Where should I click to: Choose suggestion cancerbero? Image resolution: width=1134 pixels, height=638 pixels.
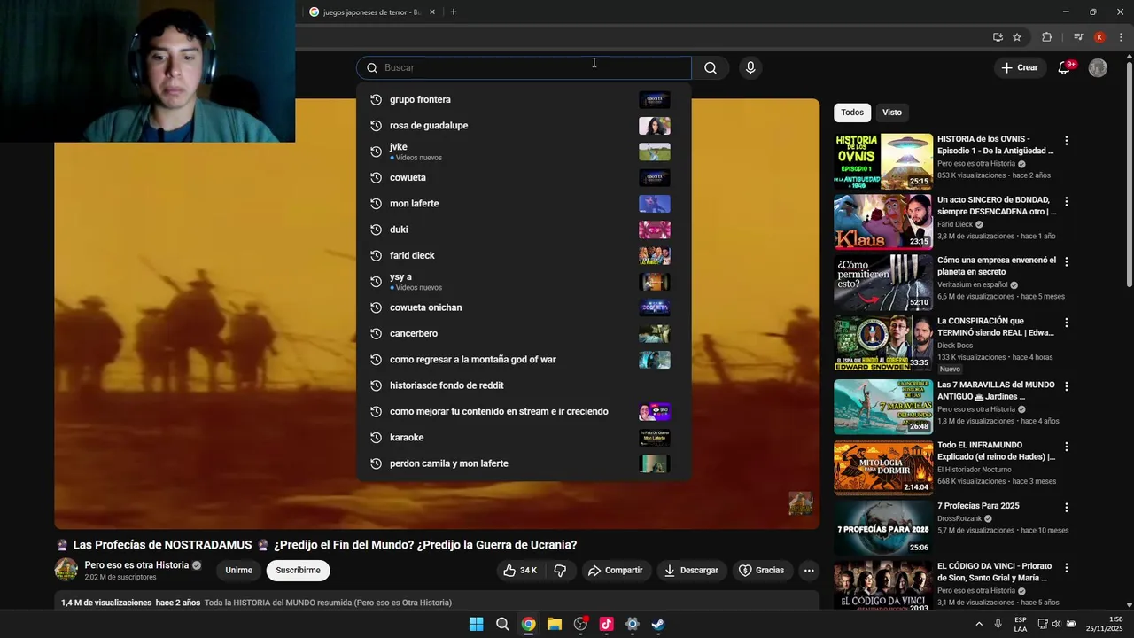524,333
